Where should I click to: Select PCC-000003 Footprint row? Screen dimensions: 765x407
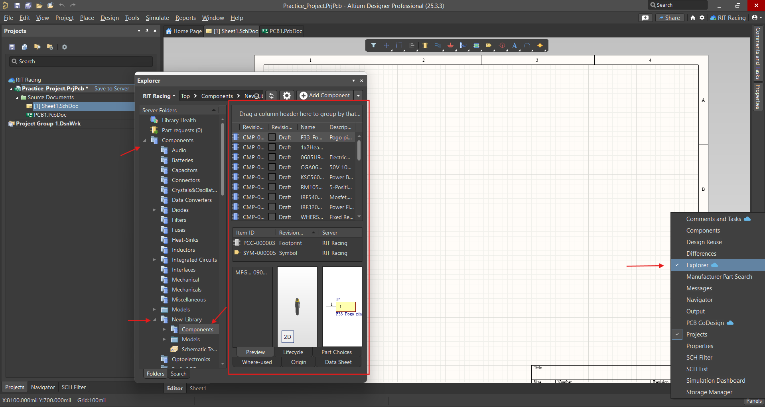point(297,243)
